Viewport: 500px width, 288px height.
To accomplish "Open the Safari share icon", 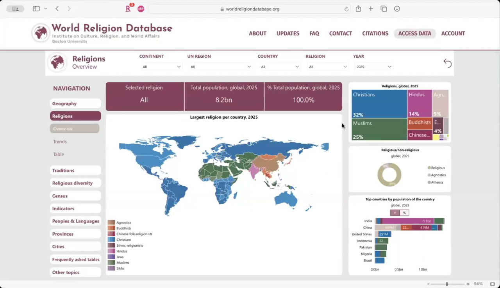I will [x=358, y=9].
